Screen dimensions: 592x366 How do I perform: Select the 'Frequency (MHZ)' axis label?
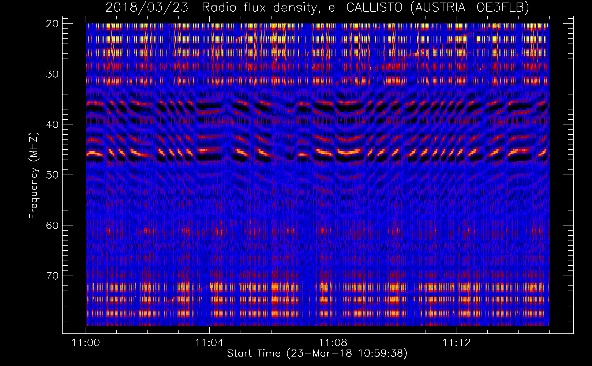tap(33, 176)
